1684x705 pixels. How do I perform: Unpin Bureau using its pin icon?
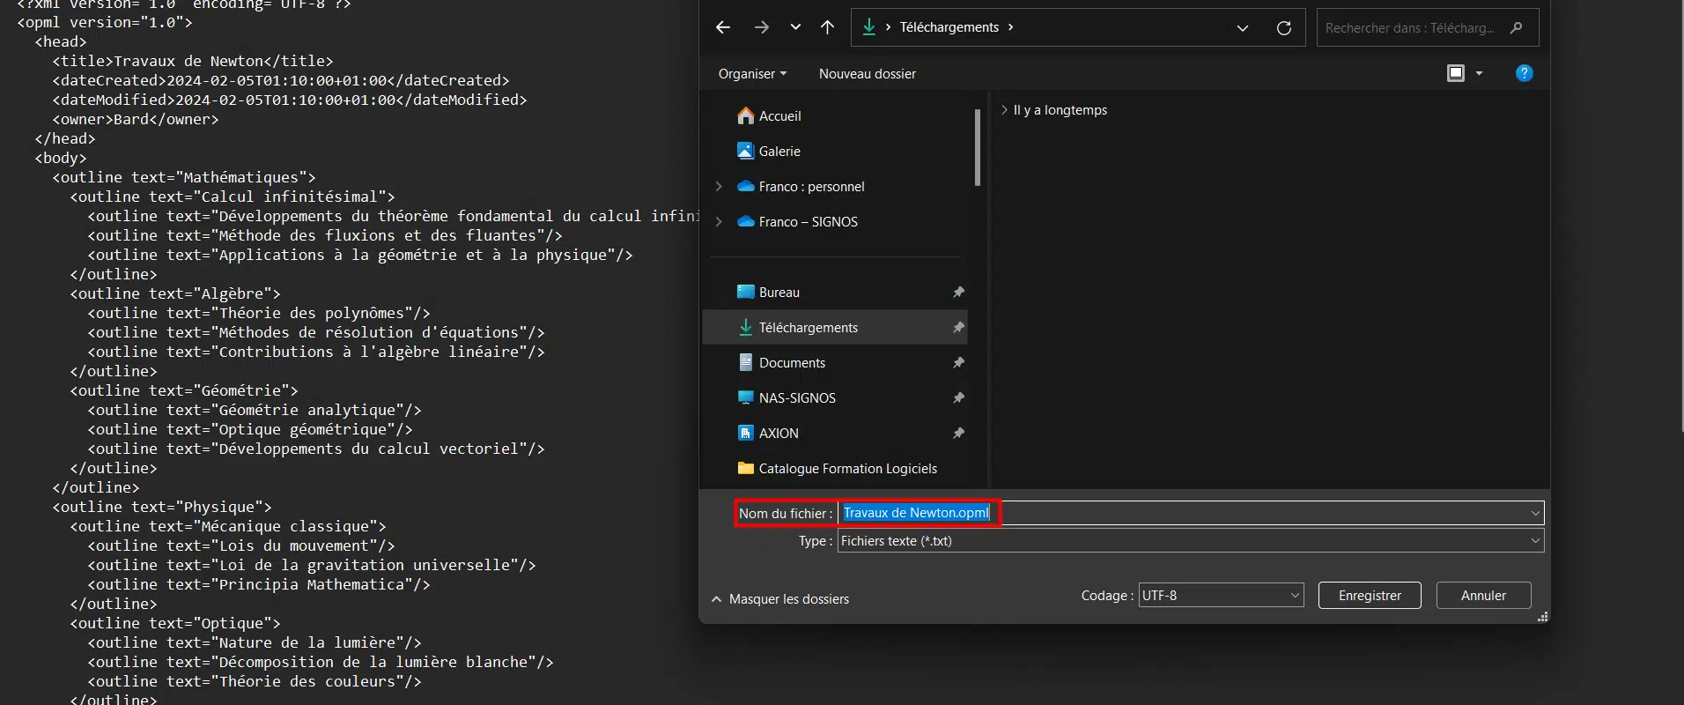[958, 293]
